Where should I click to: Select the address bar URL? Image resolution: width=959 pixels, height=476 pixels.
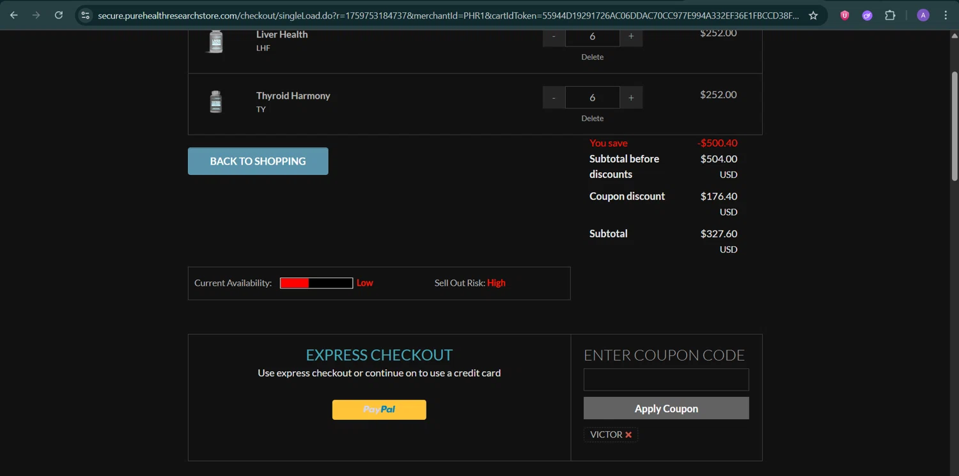pyautogui.click(x=448, y=15)
